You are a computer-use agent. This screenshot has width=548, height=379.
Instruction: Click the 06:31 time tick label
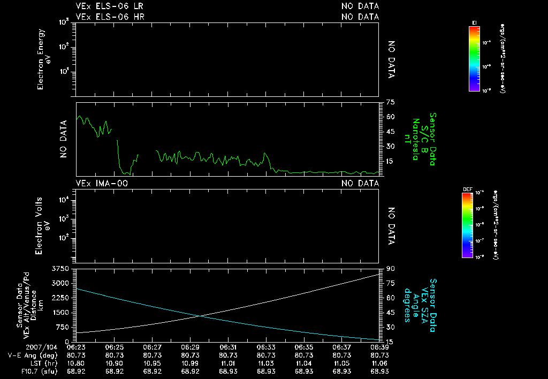tap(228, 347)
